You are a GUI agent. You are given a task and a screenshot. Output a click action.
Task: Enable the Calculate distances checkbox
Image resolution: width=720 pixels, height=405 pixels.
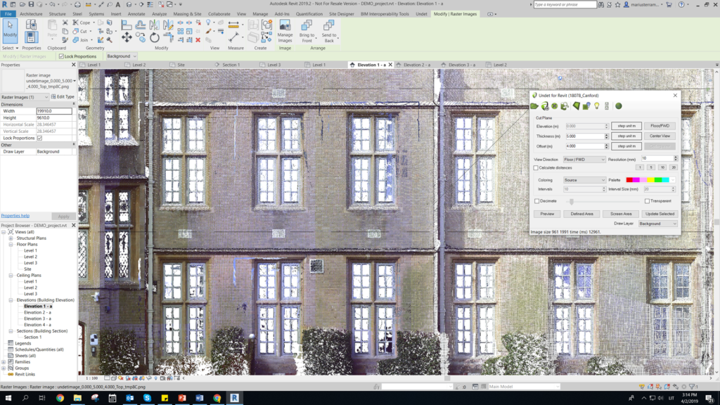[534, 167]
